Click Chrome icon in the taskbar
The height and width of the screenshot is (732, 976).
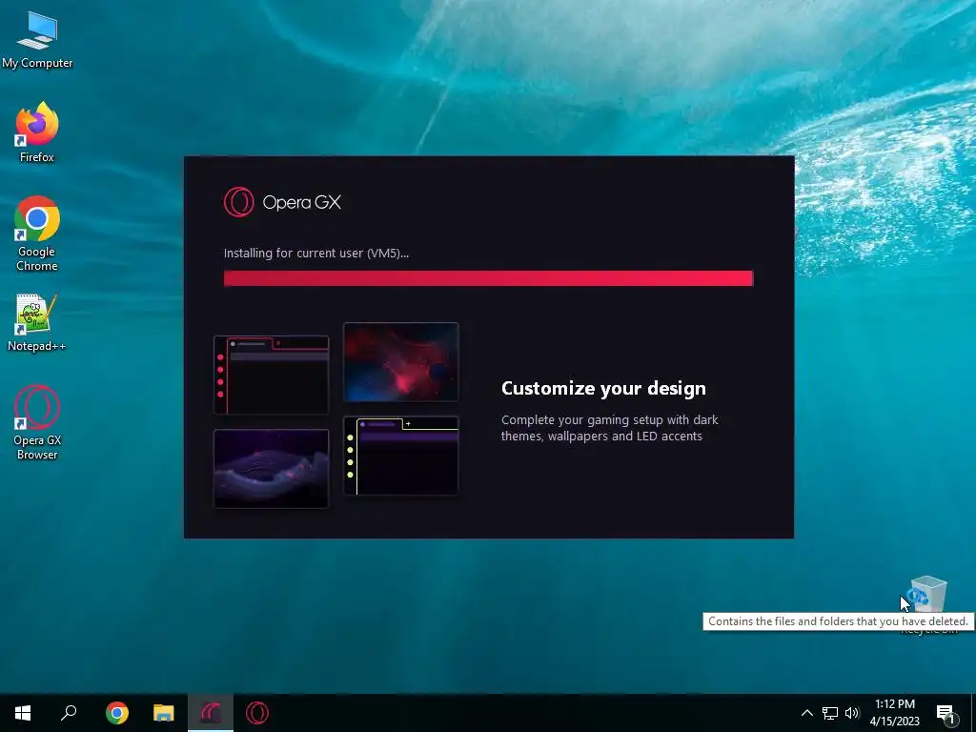[x=117, y=713]
